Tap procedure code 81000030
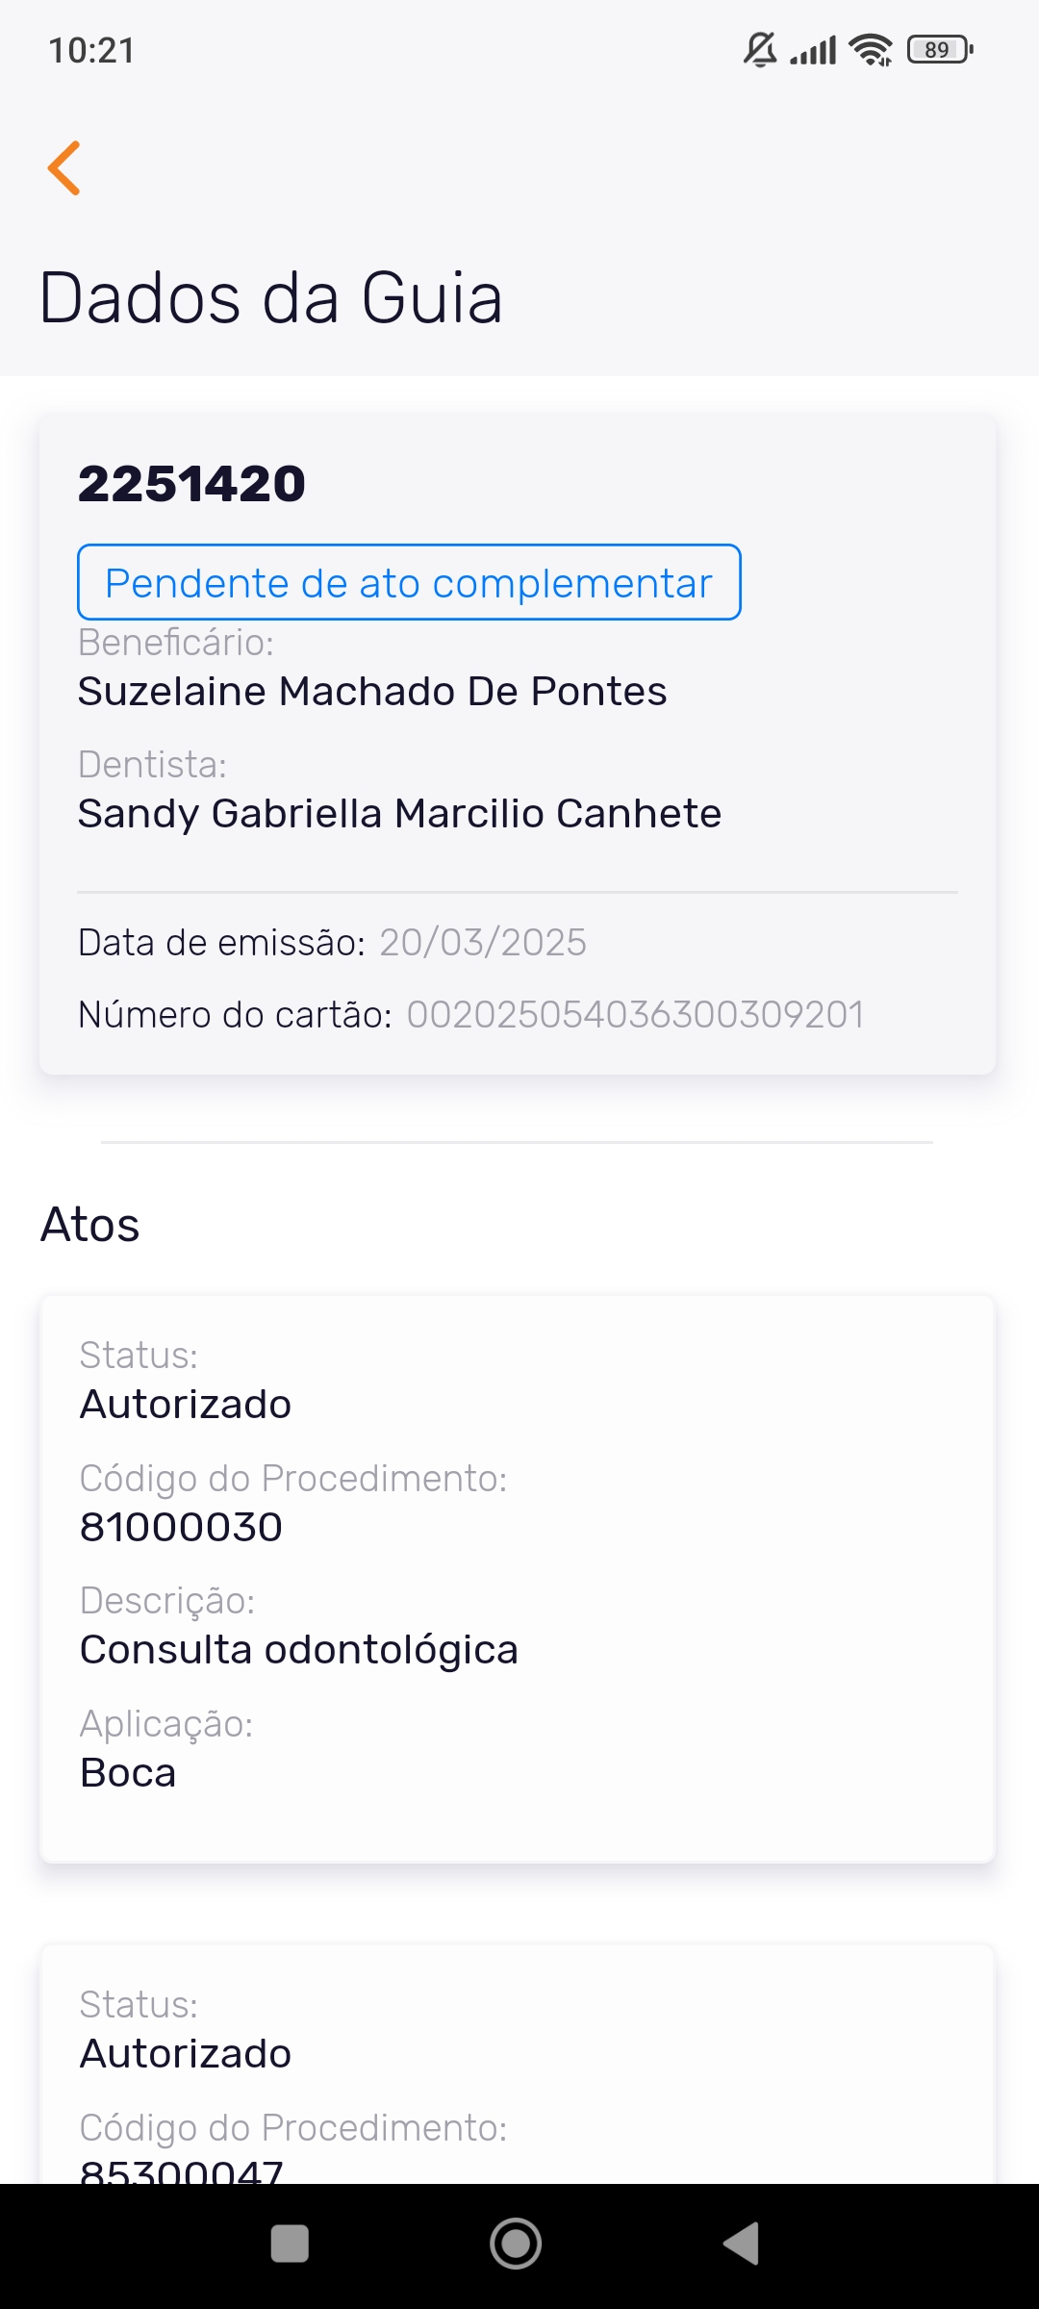Screen dimensions: 1039x2309 (x=181, y=1528)
